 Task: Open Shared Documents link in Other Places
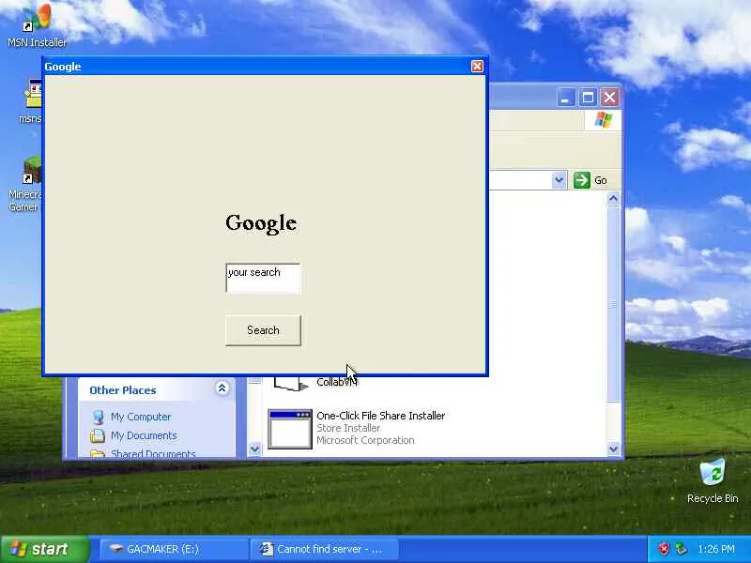(x=153, y=453)
